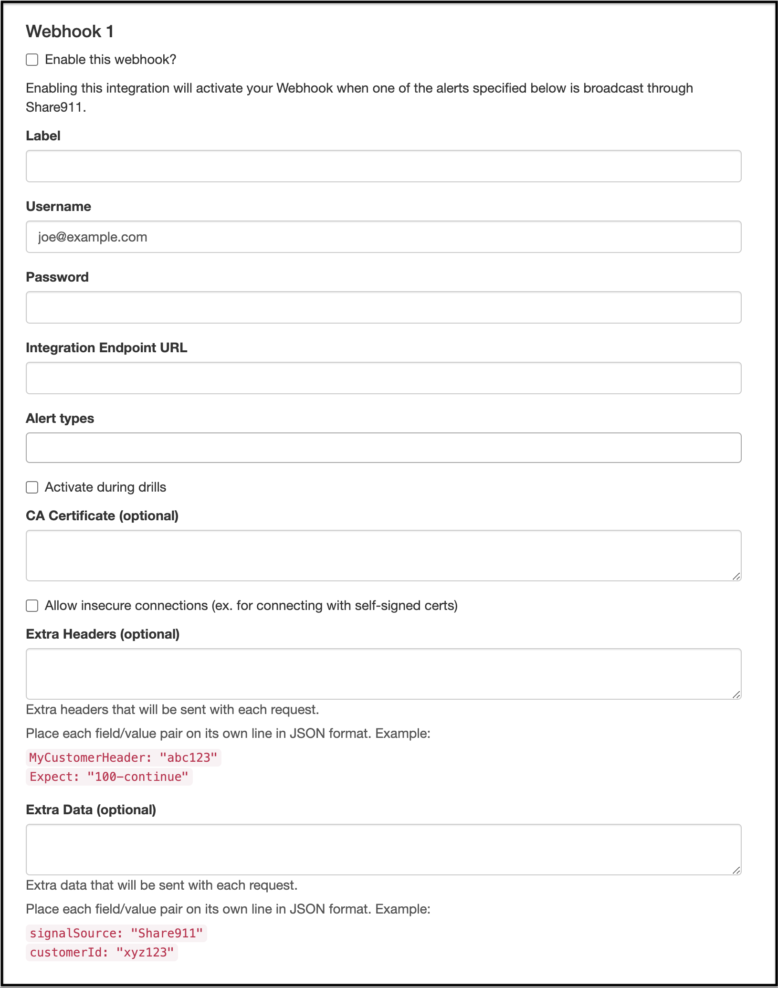Tick 'Allow insecure connections' checkbox
Viewport: 778px width, 988px height.
(32, 606)
